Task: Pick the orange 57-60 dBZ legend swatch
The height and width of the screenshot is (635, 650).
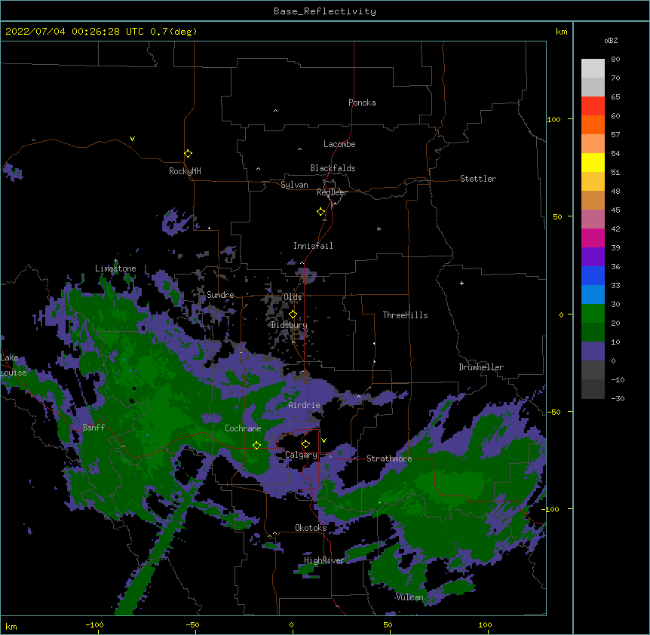Action: 593,124
